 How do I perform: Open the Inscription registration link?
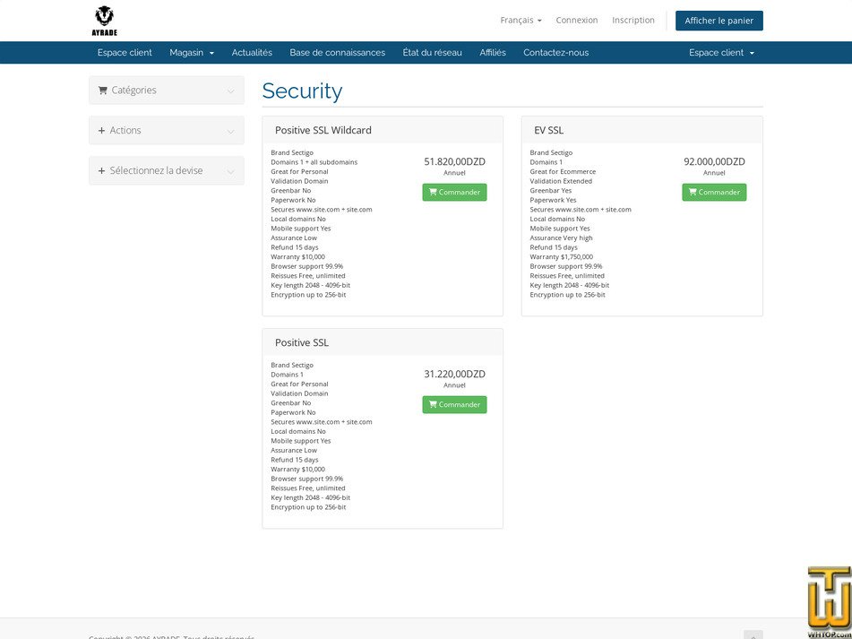coord(633,20)
